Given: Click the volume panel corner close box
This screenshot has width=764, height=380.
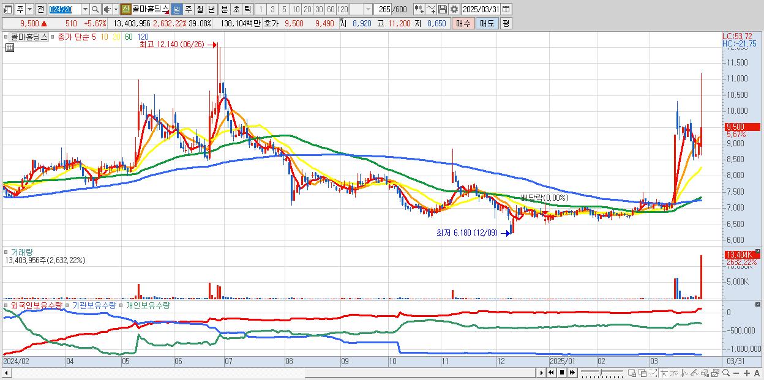Looking at the screenshot, I should coord(758,250).
